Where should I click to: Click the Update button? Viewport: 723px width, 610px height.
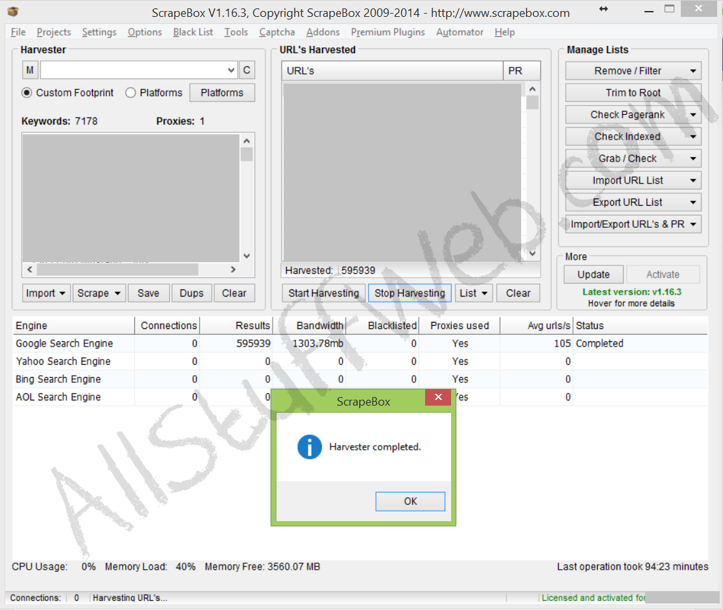click(x=593, y=274)
